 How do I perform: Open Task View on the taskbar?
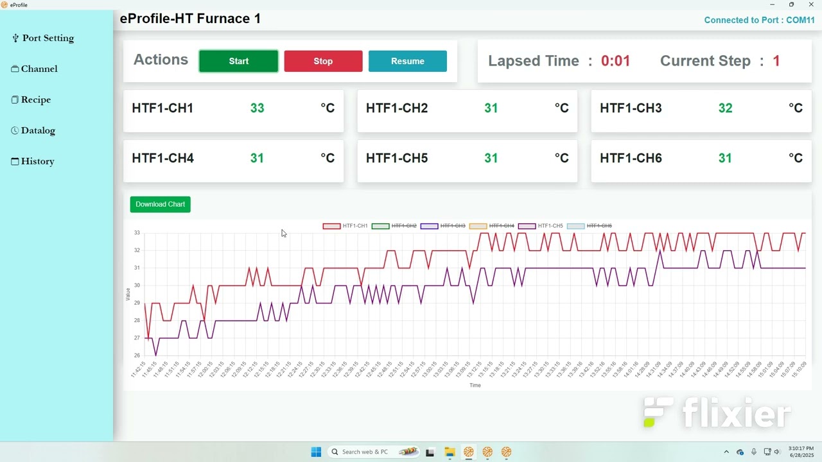(x=430, y=452)
